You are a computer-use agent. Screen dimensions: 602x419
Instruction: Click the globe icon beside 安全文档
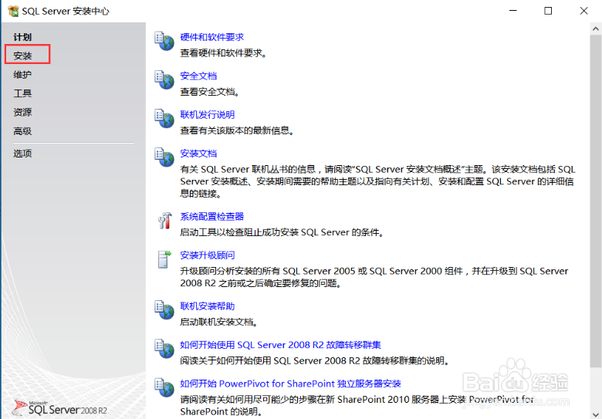[x=164, y=79]
